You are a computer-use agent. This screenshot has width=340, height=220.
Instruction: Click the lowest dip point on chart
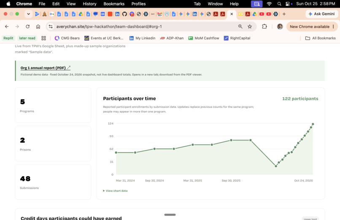[x=276, y=166]
